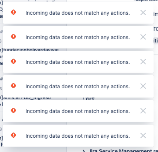158x152 pixels.
Task: Click the exclamation icon in fifth notification
Action: coord(13,110)
